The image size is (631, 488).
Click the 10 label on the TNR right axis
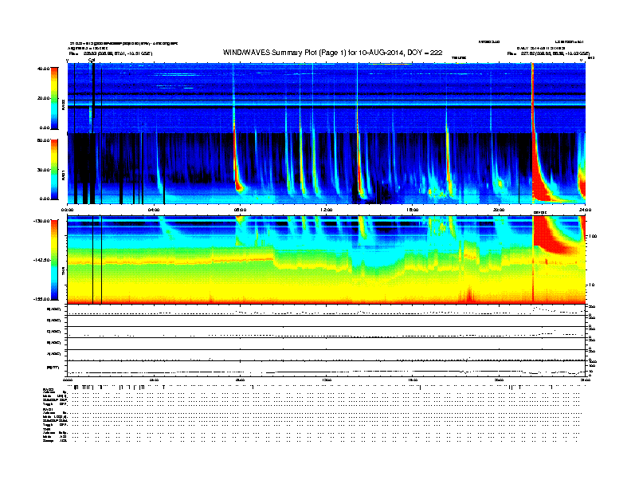[591, 285]
